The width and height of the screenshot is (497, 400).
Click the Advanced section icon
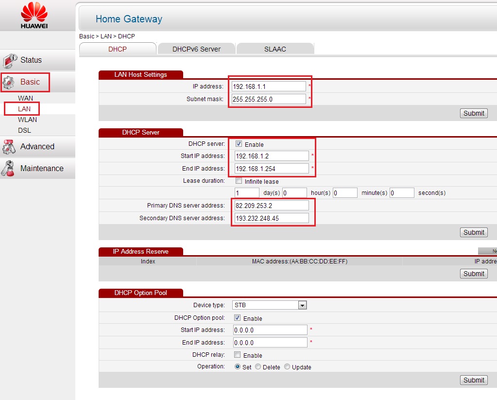[x=9, y=147]
